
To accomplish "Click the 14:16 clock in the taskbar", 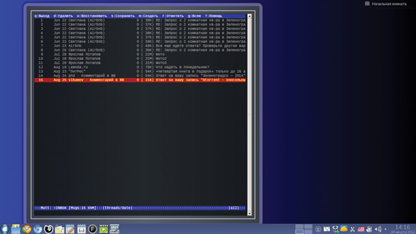I will [402, 227].
